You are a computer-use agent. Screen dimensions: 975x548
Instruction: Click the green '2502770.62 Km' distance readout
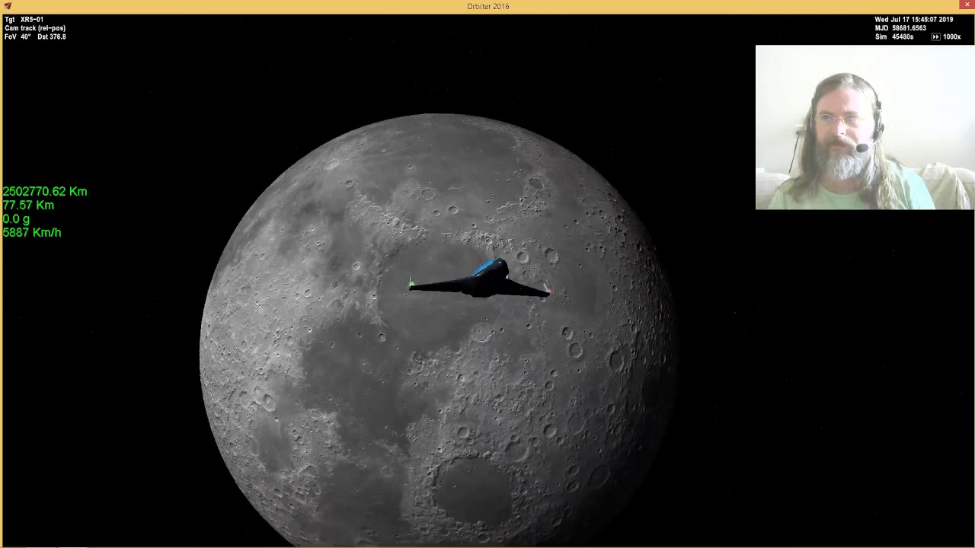(45, 192)
